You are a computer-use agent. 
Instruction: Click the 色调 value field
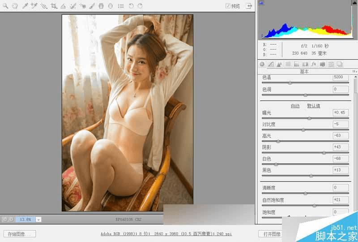coord(341,89)
